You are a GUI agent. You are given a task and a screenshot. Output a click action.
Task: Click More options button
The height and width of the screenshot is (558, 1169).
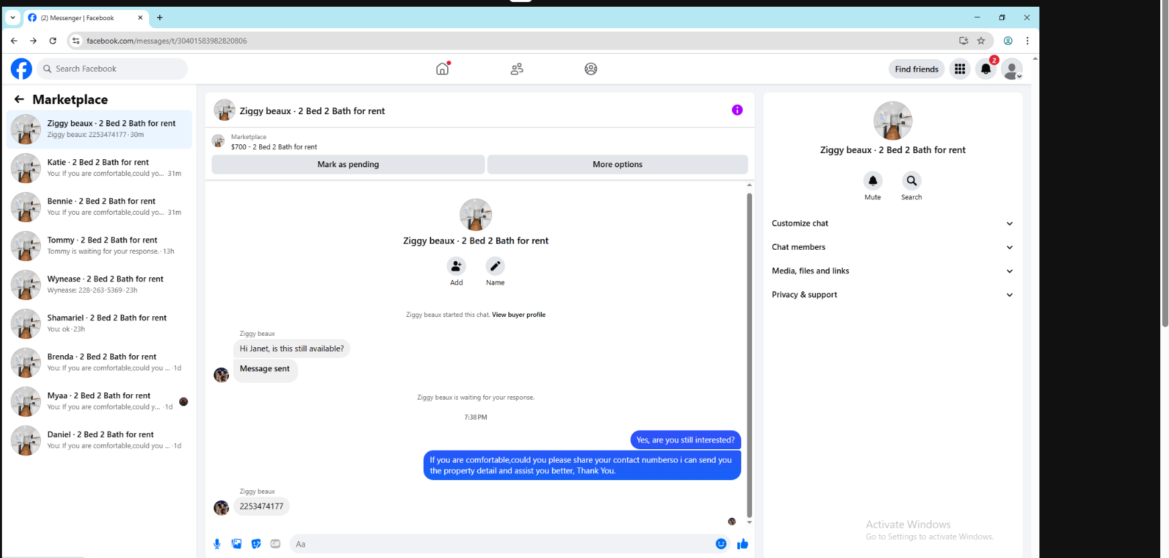(x=618, y=165)
